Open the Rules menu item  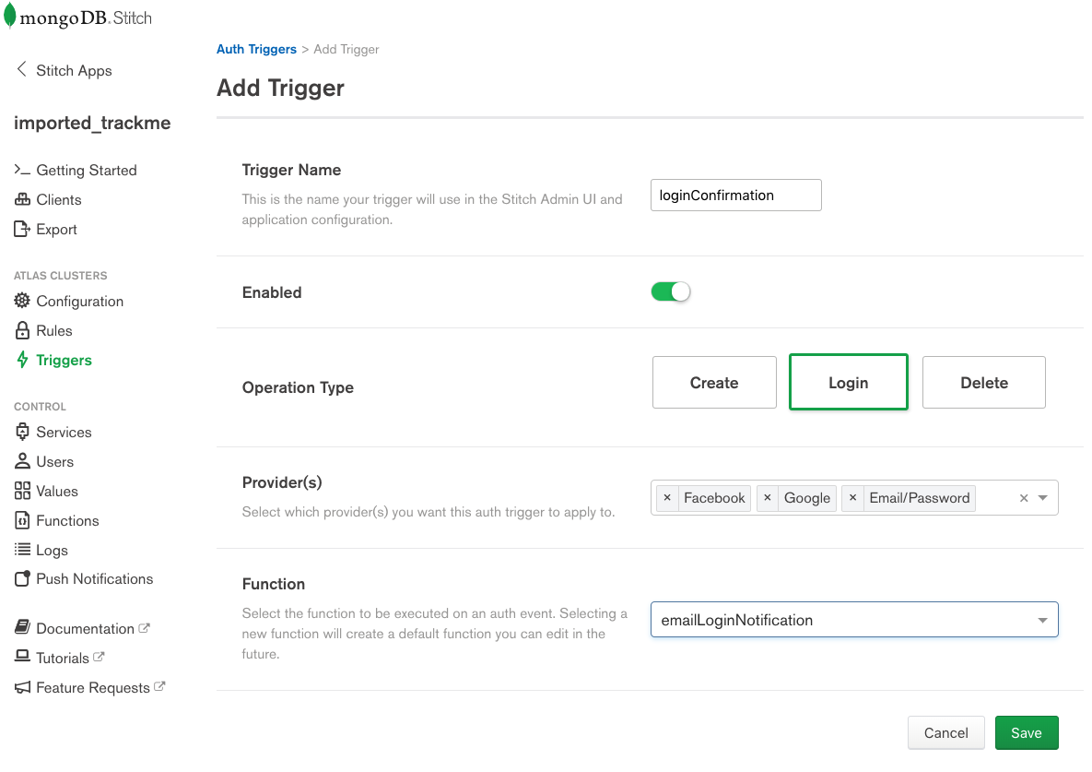click(x=54, y=330)
